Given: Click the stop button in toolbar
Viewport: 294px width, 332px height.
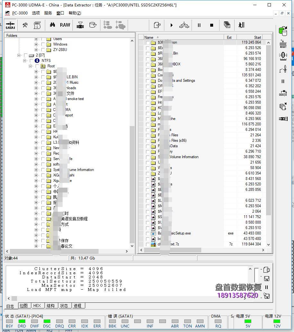Looking at the screenshot, I should (212, 25).
